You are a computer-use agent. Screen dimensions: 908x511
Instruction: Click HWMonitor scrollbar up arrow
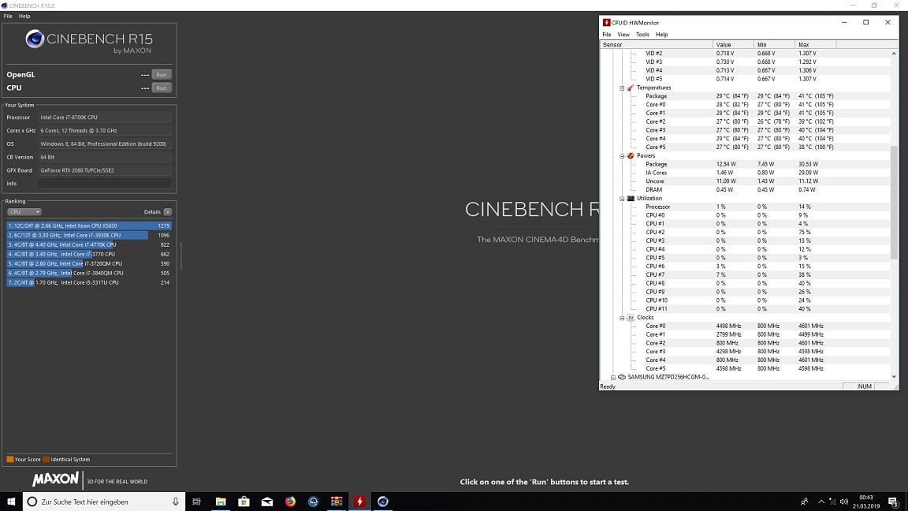click(894, 54)
